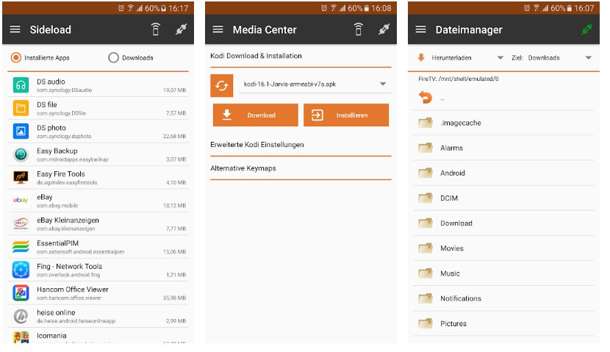The width and height of the screenshot is (610, 352).
Task: Tap remote control icon in Media Center header
Action: coord(358,29)
